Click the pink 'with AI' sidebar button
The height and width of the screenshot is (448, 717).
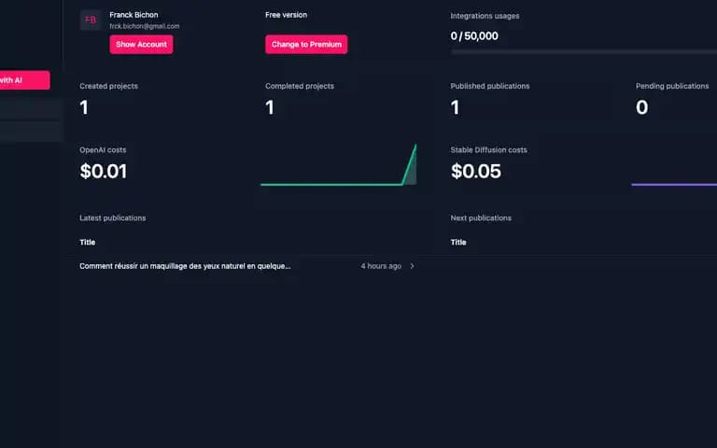[24, 80]
